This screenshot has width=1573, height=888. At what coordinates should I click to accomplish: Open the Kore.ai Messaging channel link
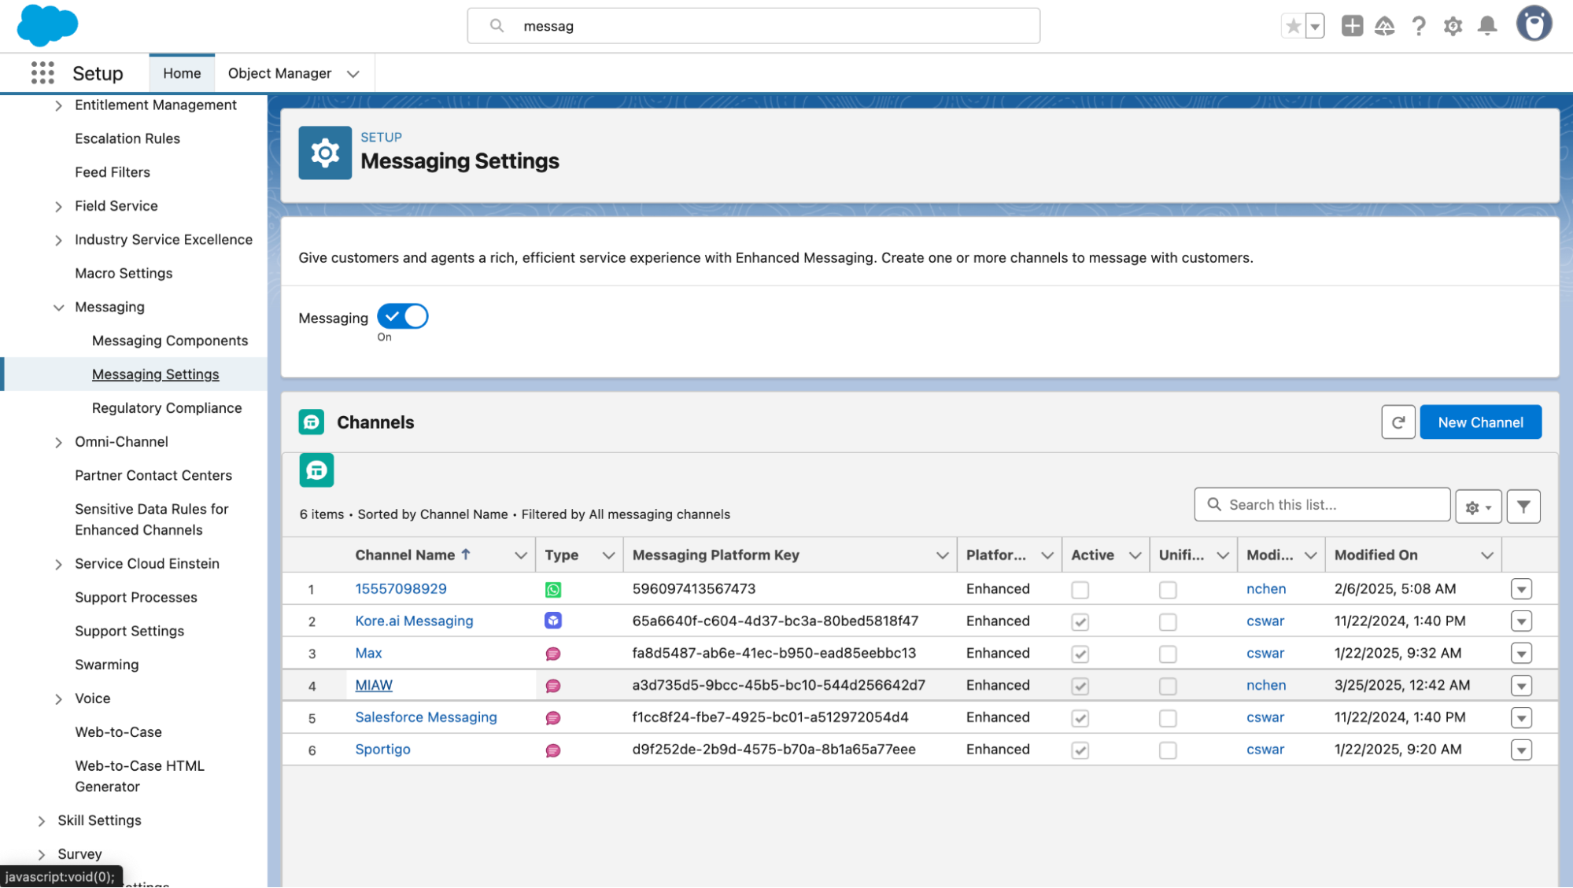click(414, 621)
